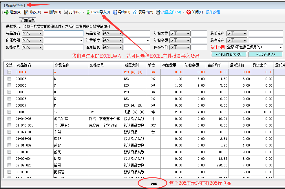
Task: Click the 删除(D) delete icon
Action: [52, 12]
